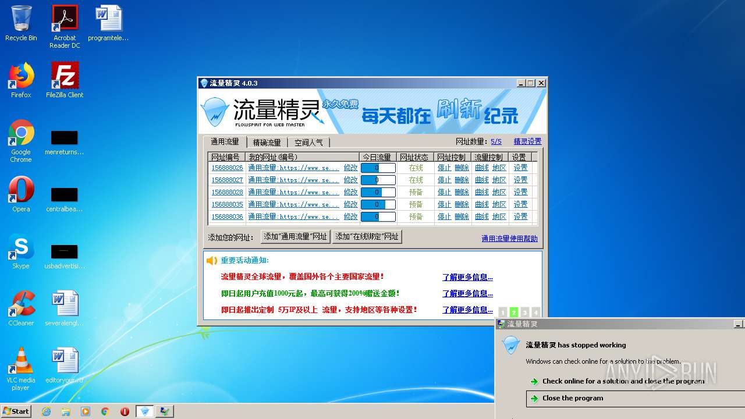745x419 pixels.
Task: Select notice page 3 button
Action: (x=525, y=313)
